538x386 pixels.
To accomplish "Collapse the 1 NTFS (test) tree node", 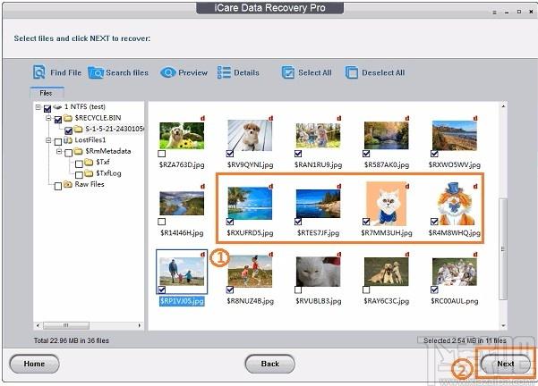I will click(38, 107).
